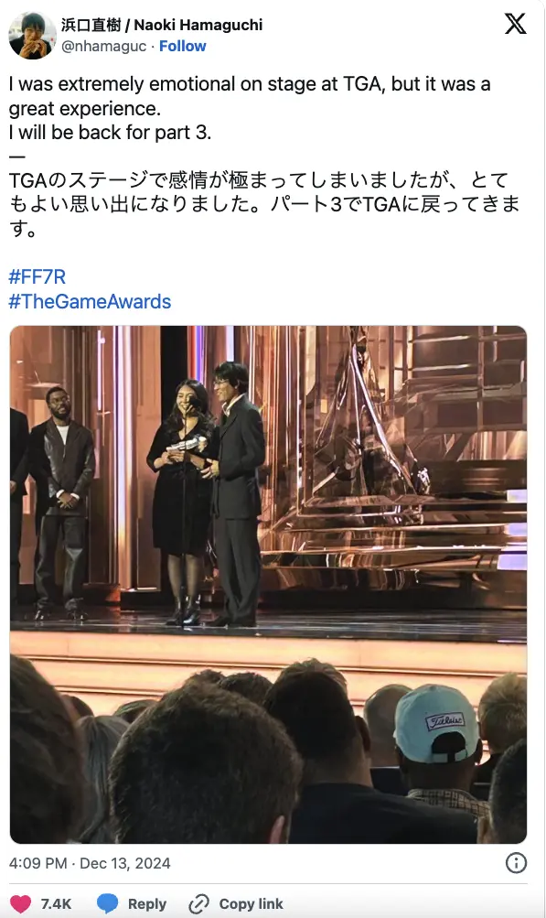
Task: Open the stage photo attachment
Action: coord(268,584)
